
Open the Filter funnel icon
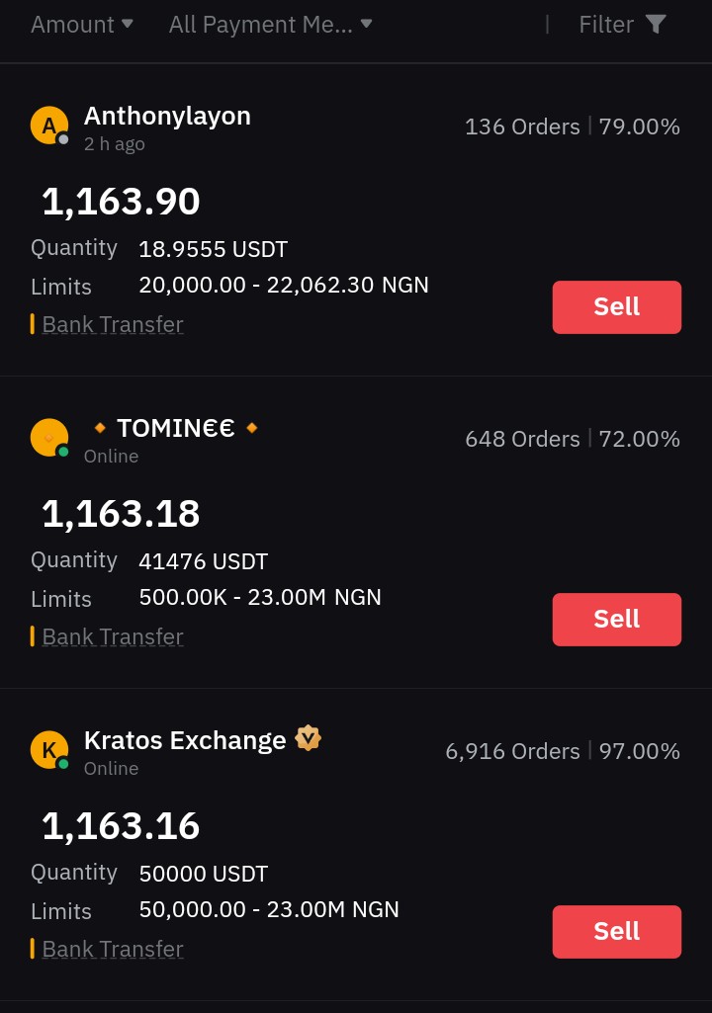(x=656, y=25)
